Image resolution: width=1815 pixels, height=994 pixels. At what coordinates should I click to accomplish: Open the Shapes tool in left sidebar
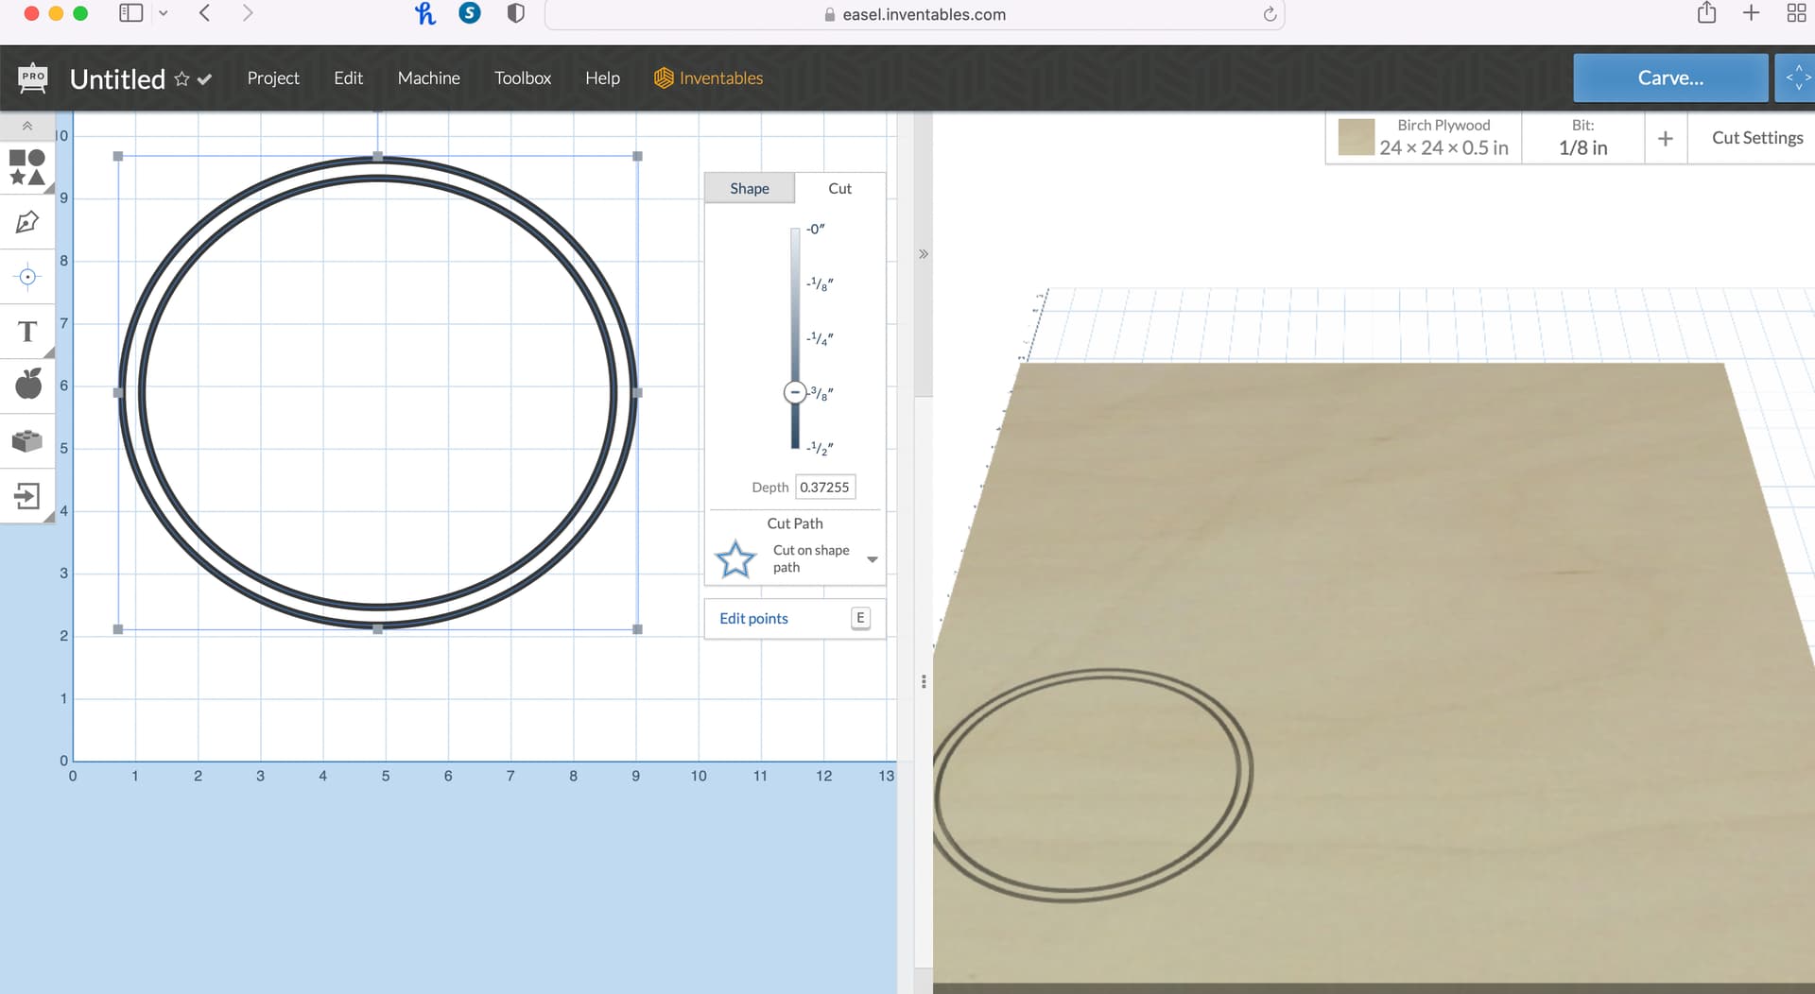tap(26, 167)
